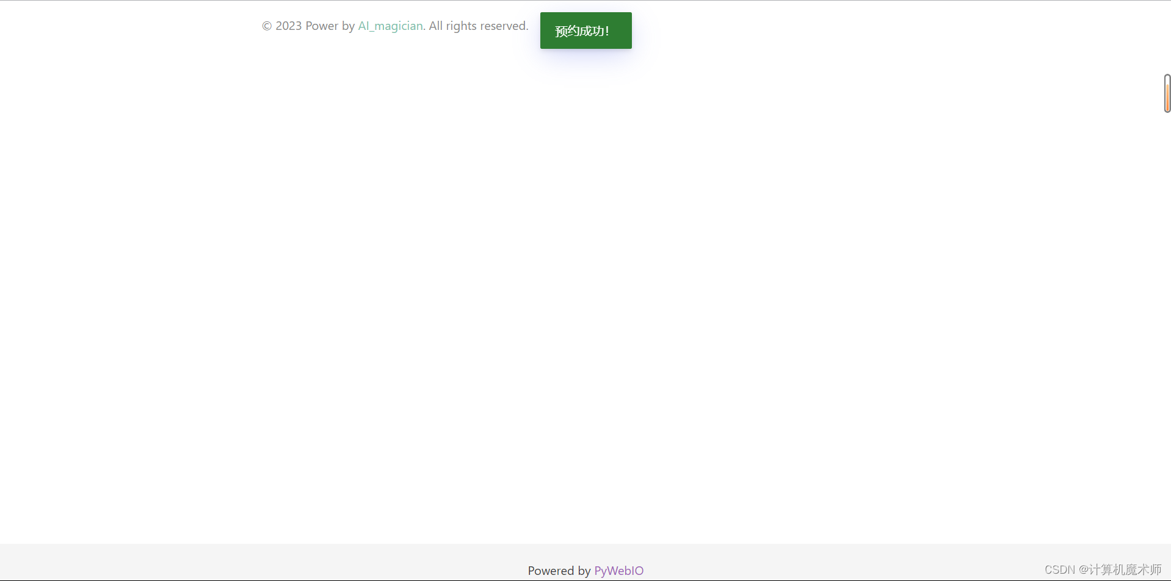Open the PyWebIO link at page bottom
Screen dimensions: 1171x581
coord(618,571)
